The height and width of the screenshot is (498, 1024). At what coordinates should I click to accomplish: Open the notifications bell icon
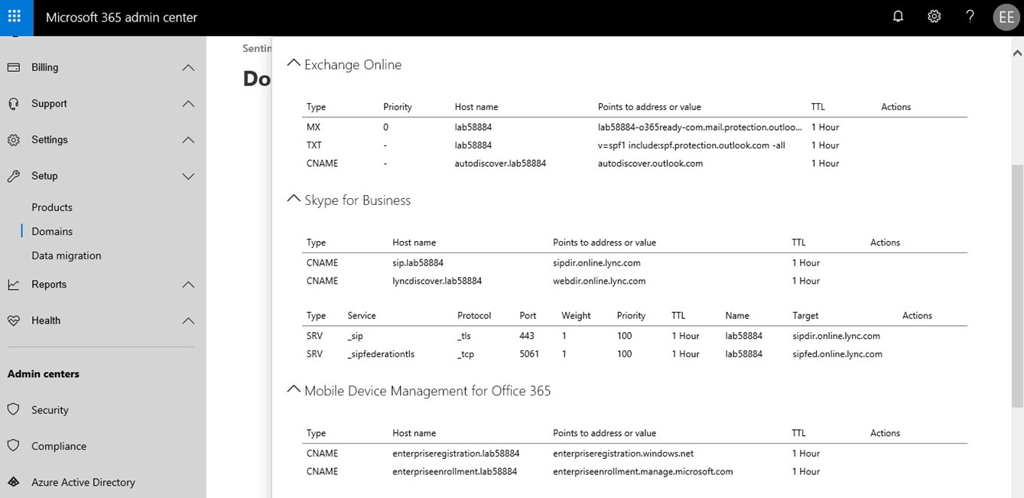pos(898,17)
